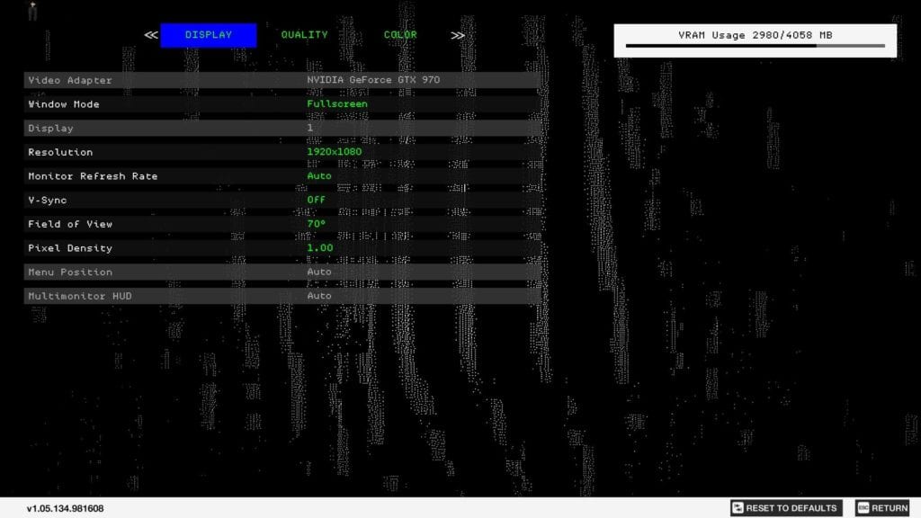Change the Monitor Refresh Rate Auto value
This screenshot has width=921, height=518.
pos(319,176)
